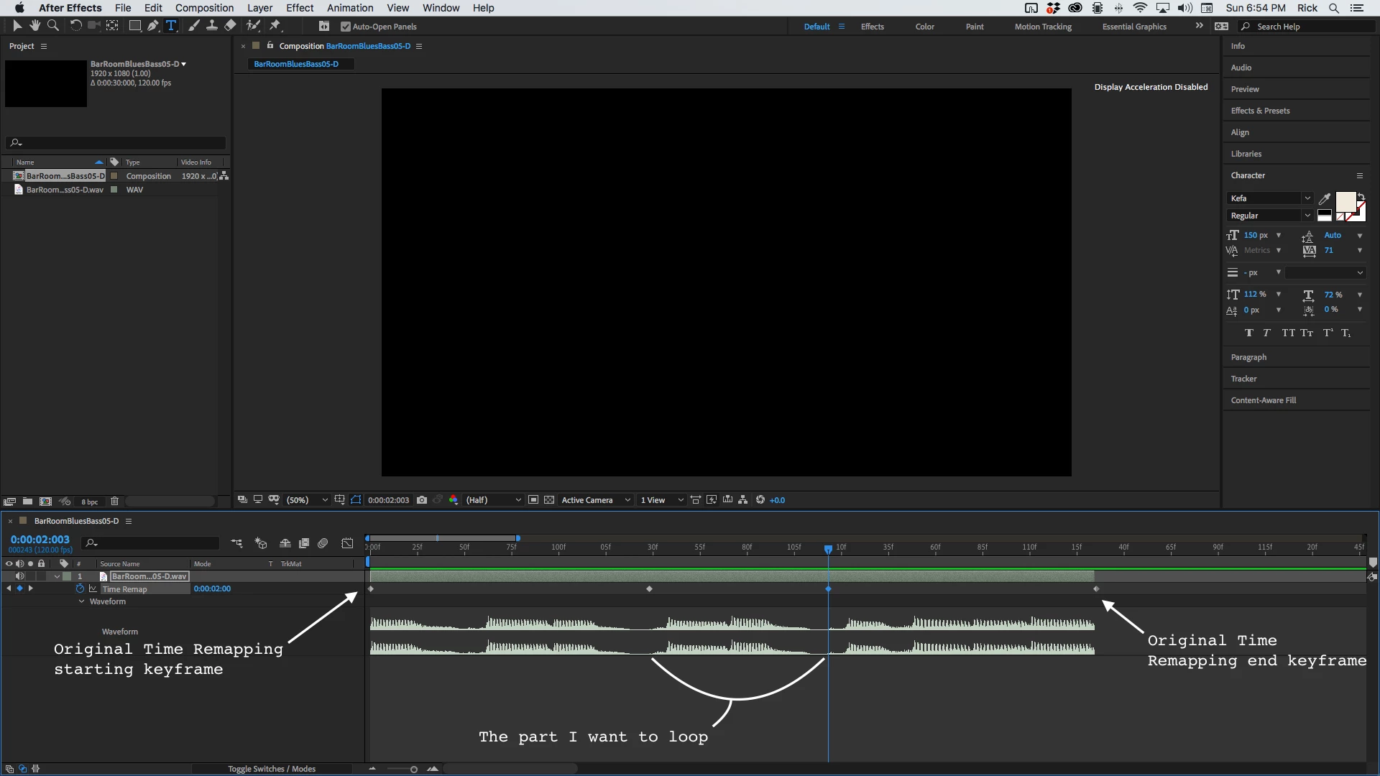Click Toggle Switches / Modes button
Viewport: 1380px width, 776px height.
tap(272, 769)
